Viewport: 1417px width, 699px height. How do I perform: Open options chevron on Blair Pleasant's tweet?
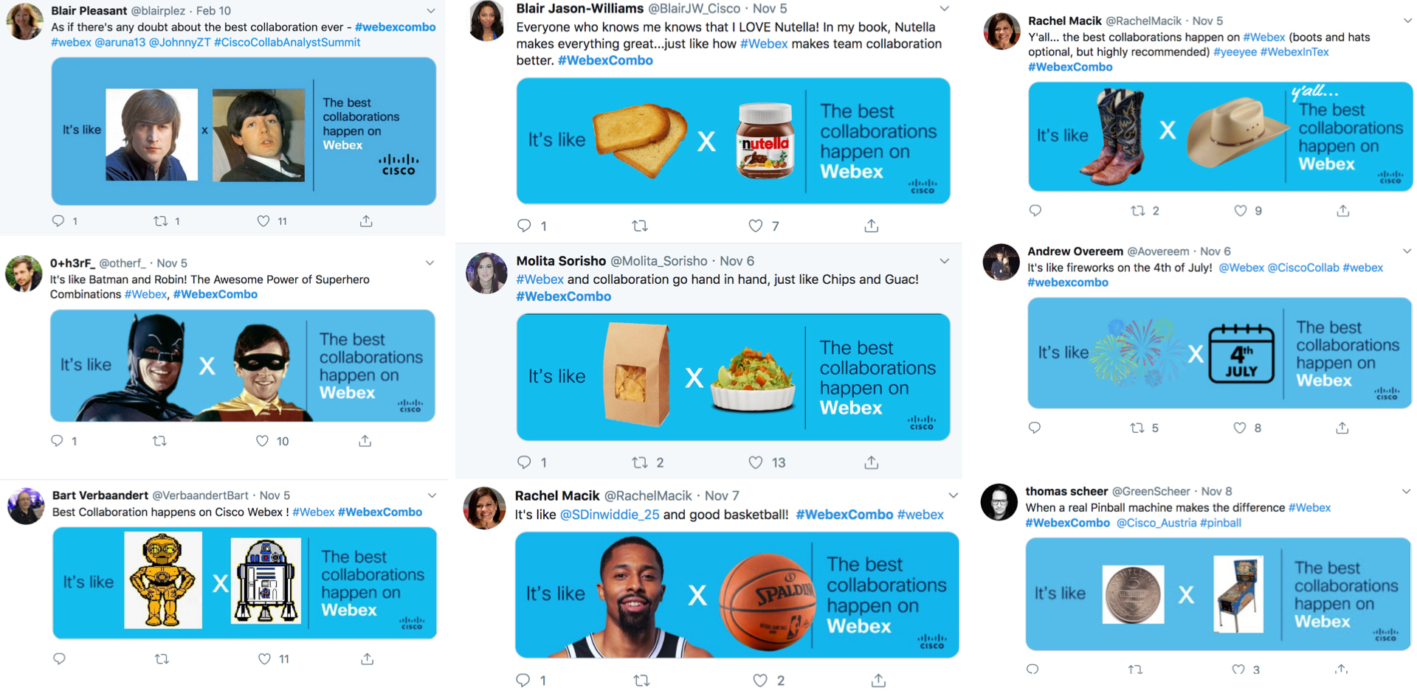[x=431, y=11]
